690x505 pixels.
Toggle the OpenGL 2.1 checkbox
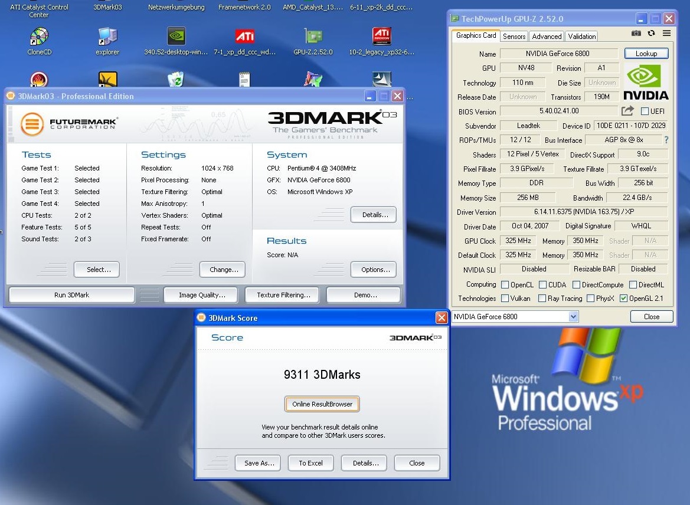(x=623, y=299)
